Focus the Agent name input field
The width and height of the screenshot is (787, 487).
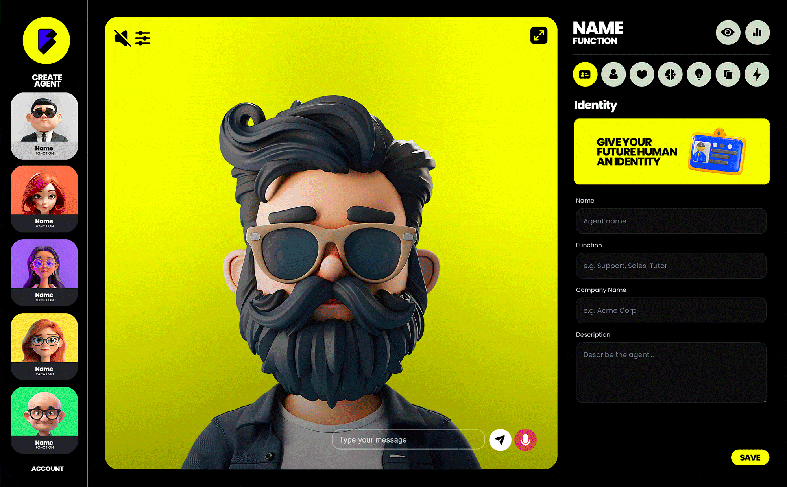pos(671,221)
